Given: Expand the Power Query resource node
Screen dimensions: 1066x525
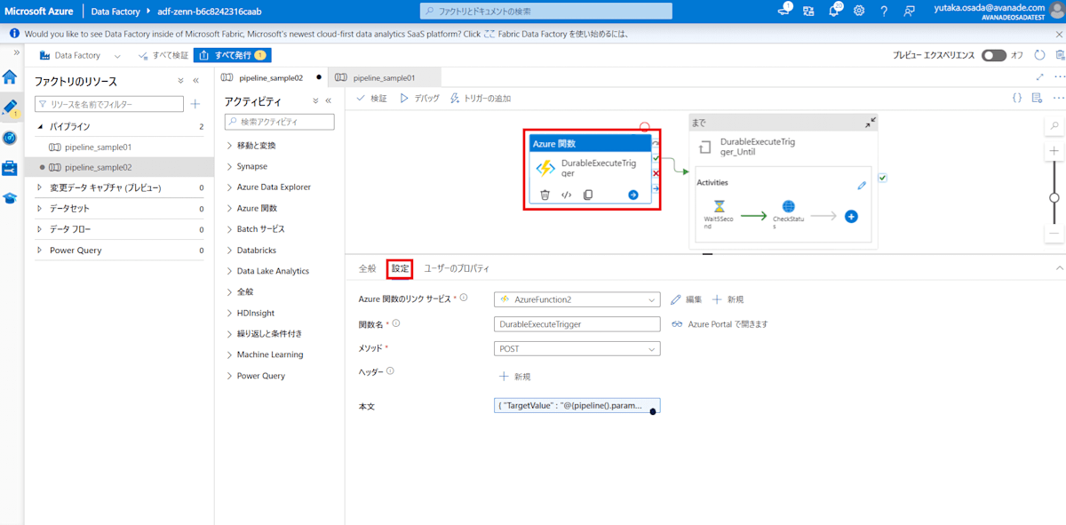Looking at the screenshot, I should (x=39, y=250).
